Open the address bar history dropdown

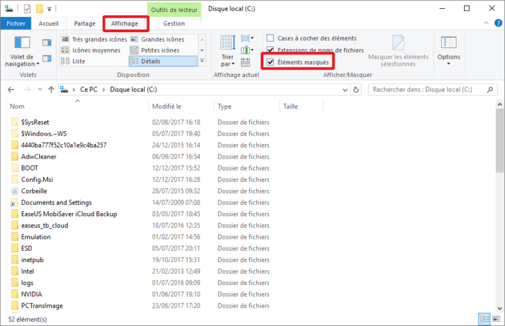[346, 90]
